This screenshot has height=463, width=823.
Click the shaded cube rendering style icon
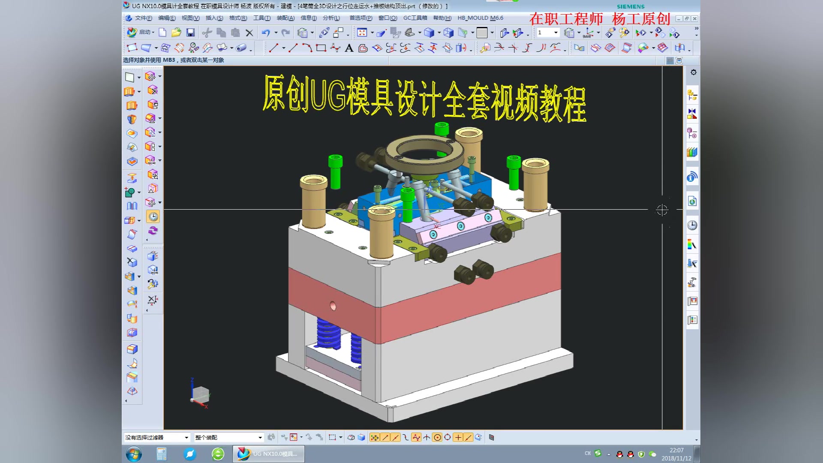coord(429,33)
